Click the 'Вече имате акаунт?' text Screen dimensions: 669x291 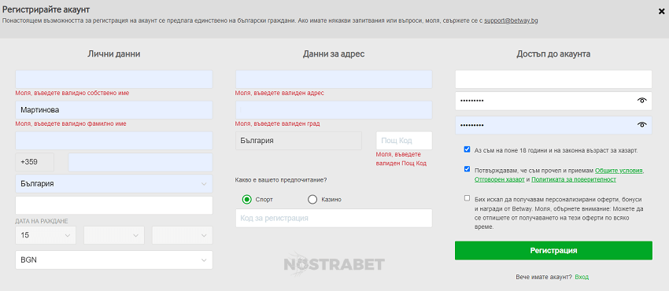pos(544,277)
